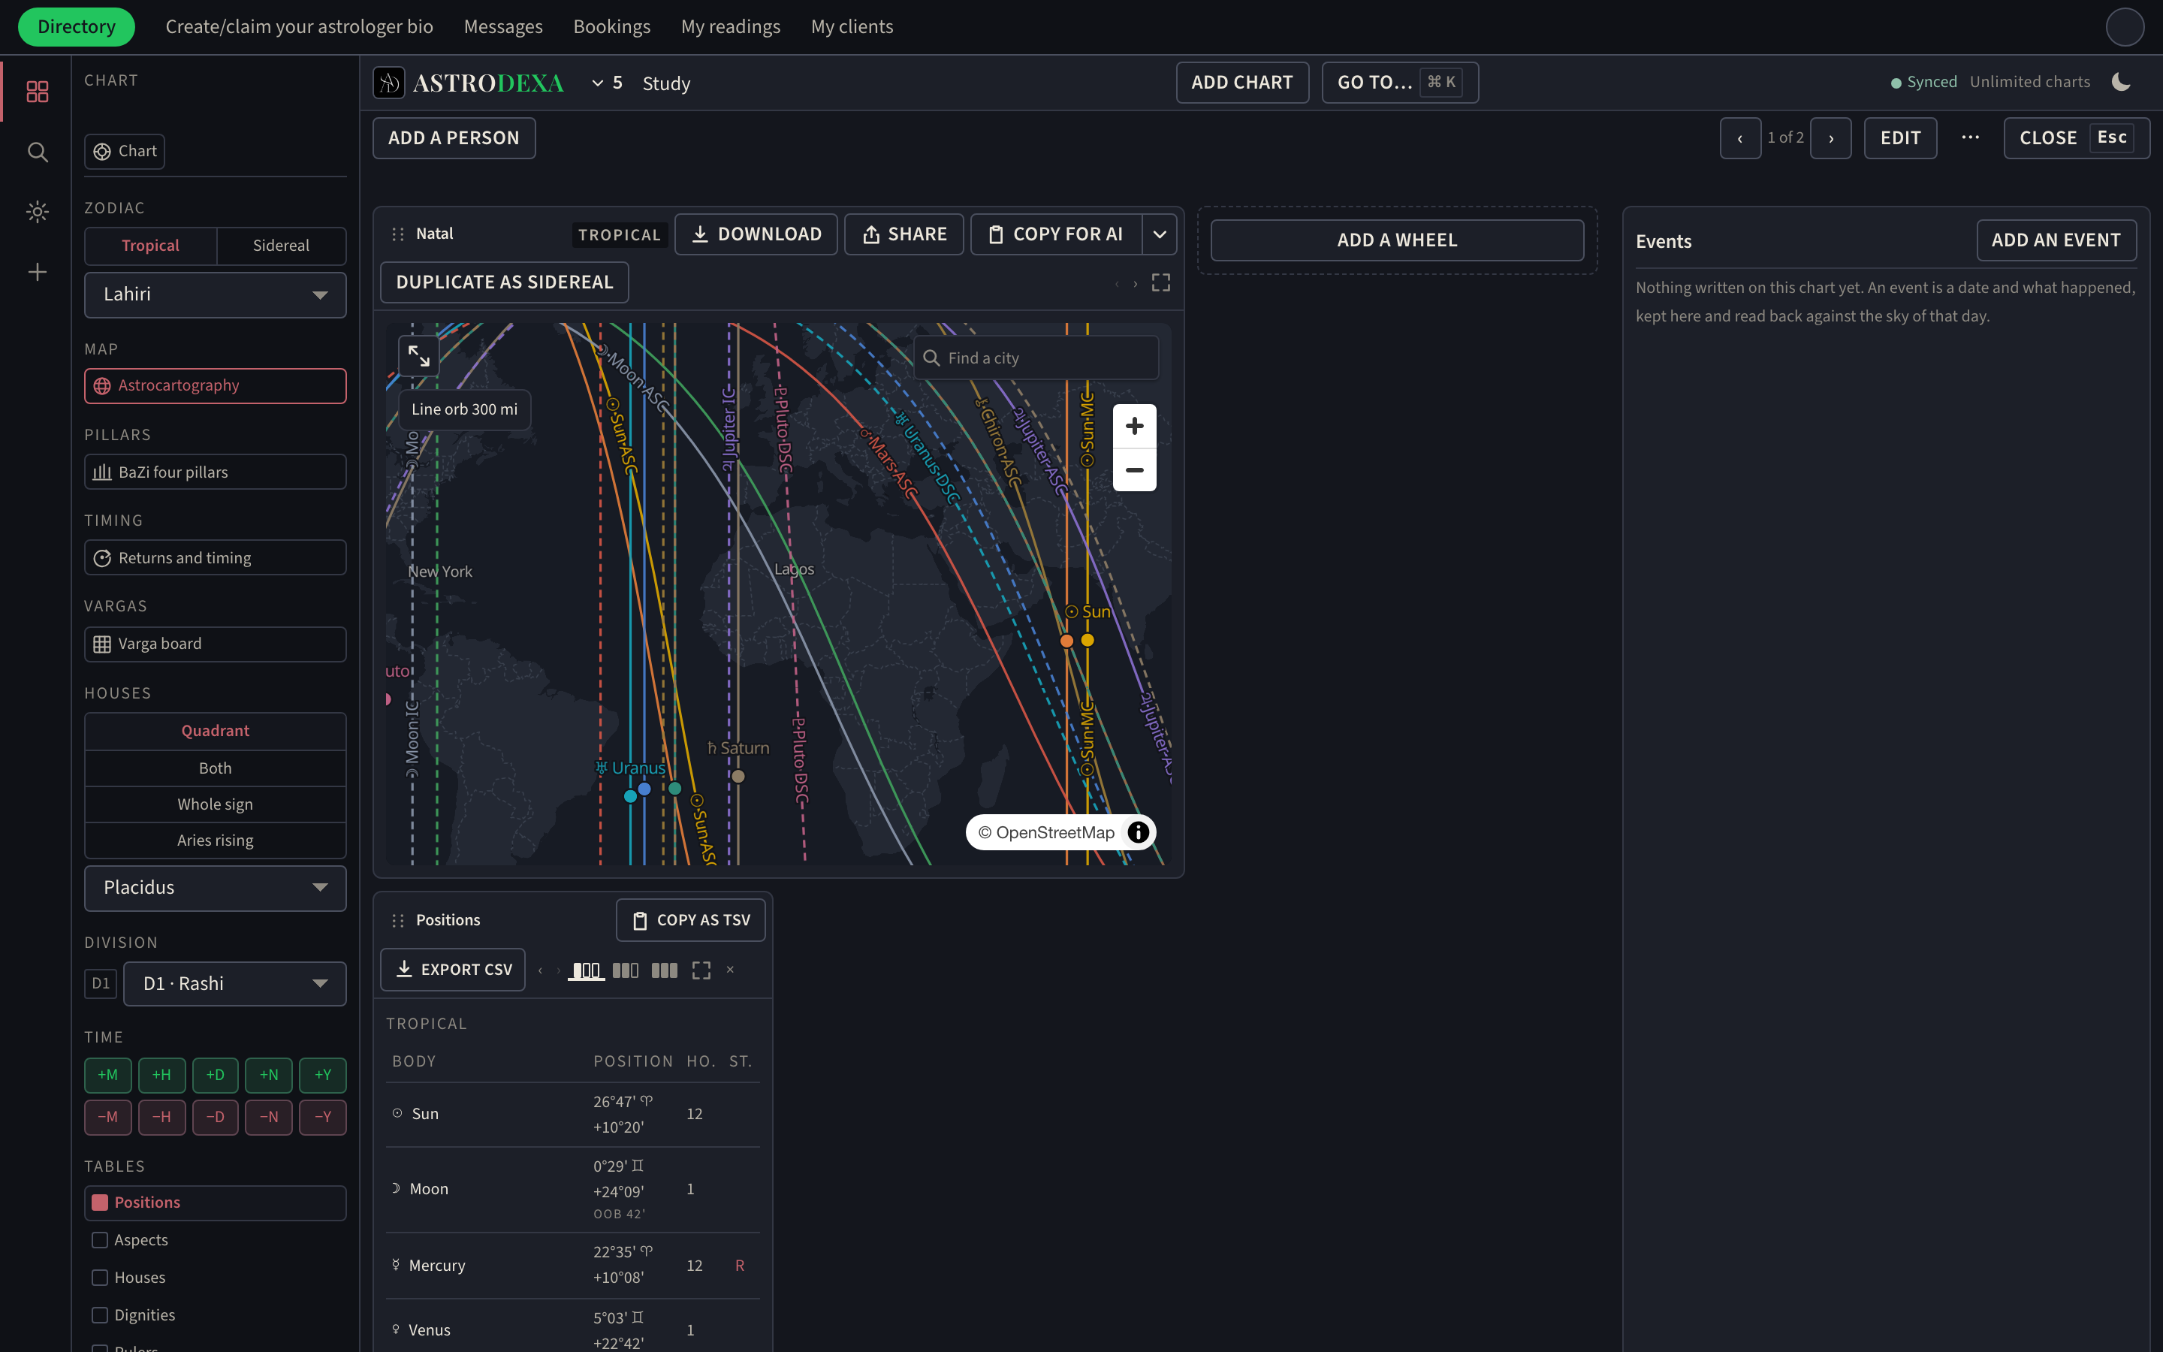Open Go To command palette
This screenshot has width=2163, height=1352.
tap(1400, 83)
